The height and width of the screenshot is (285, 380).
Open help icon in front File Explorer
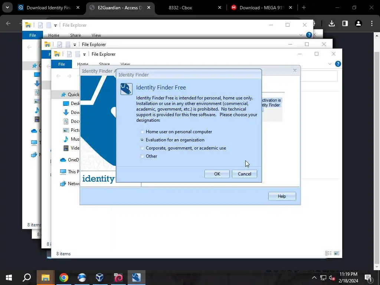(338, 64)
